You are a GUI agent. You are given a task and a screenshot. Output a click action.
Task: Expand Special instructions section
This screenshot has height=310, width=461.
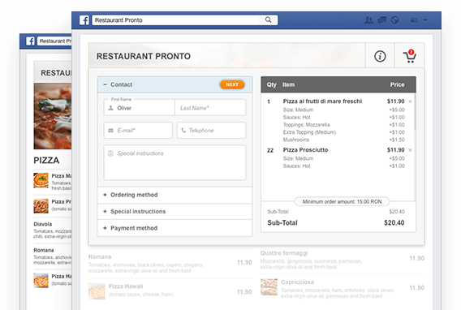point(174,212)
